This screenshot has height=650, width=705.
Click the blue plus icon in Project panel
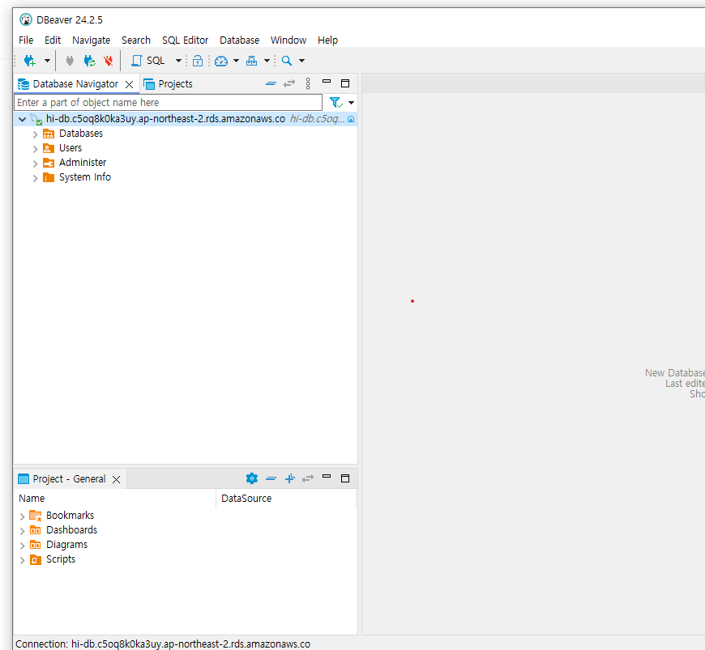(x=290, y=478)
